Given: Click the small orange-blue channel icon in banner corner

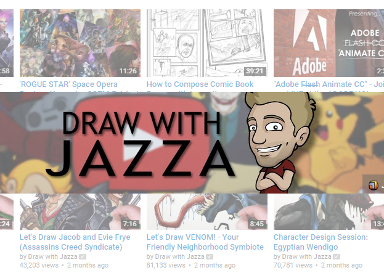Looking at the screenshot, I should 374,185.
